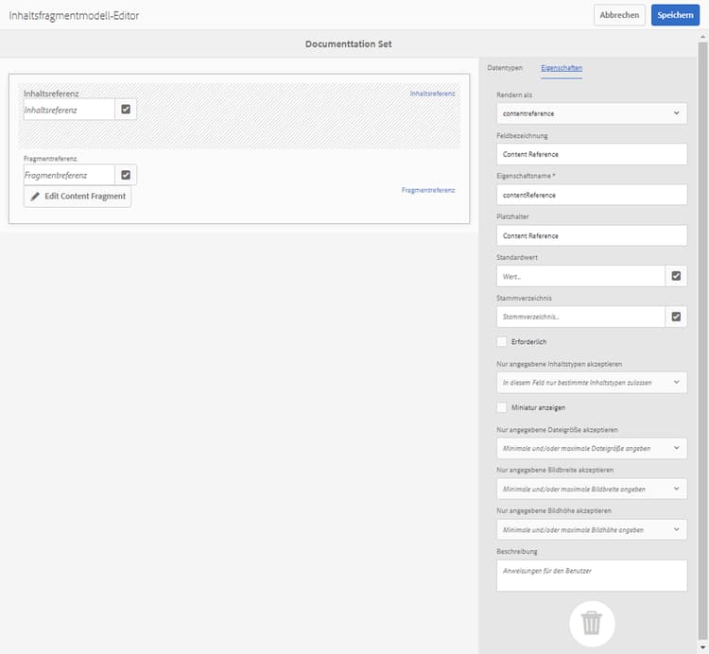Click the Documenttation Set title

click(348, 43)
